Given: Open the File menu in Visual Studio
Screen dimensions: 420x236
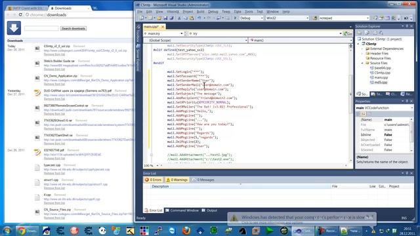Looking at the screenshot, I should click(140, 12).
